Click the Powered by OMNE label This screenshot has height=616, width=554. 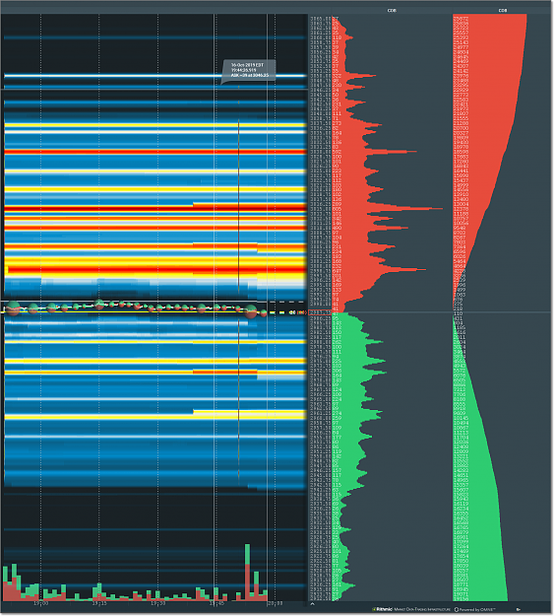pyautogui.click(x=475, y=610)
